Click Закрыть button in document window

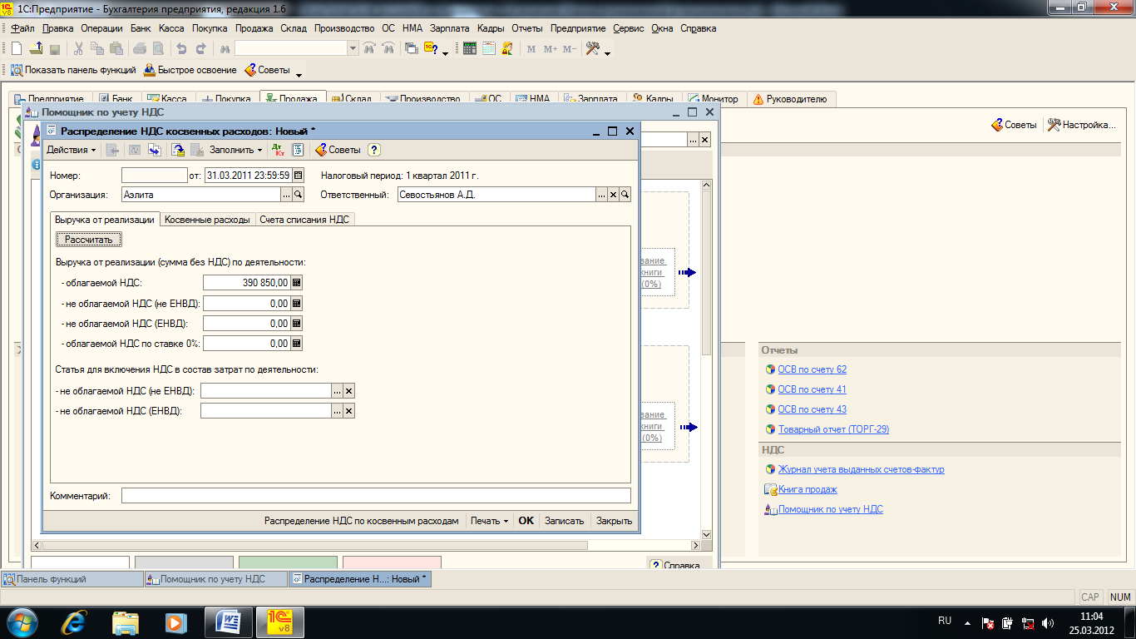[615, 521]
